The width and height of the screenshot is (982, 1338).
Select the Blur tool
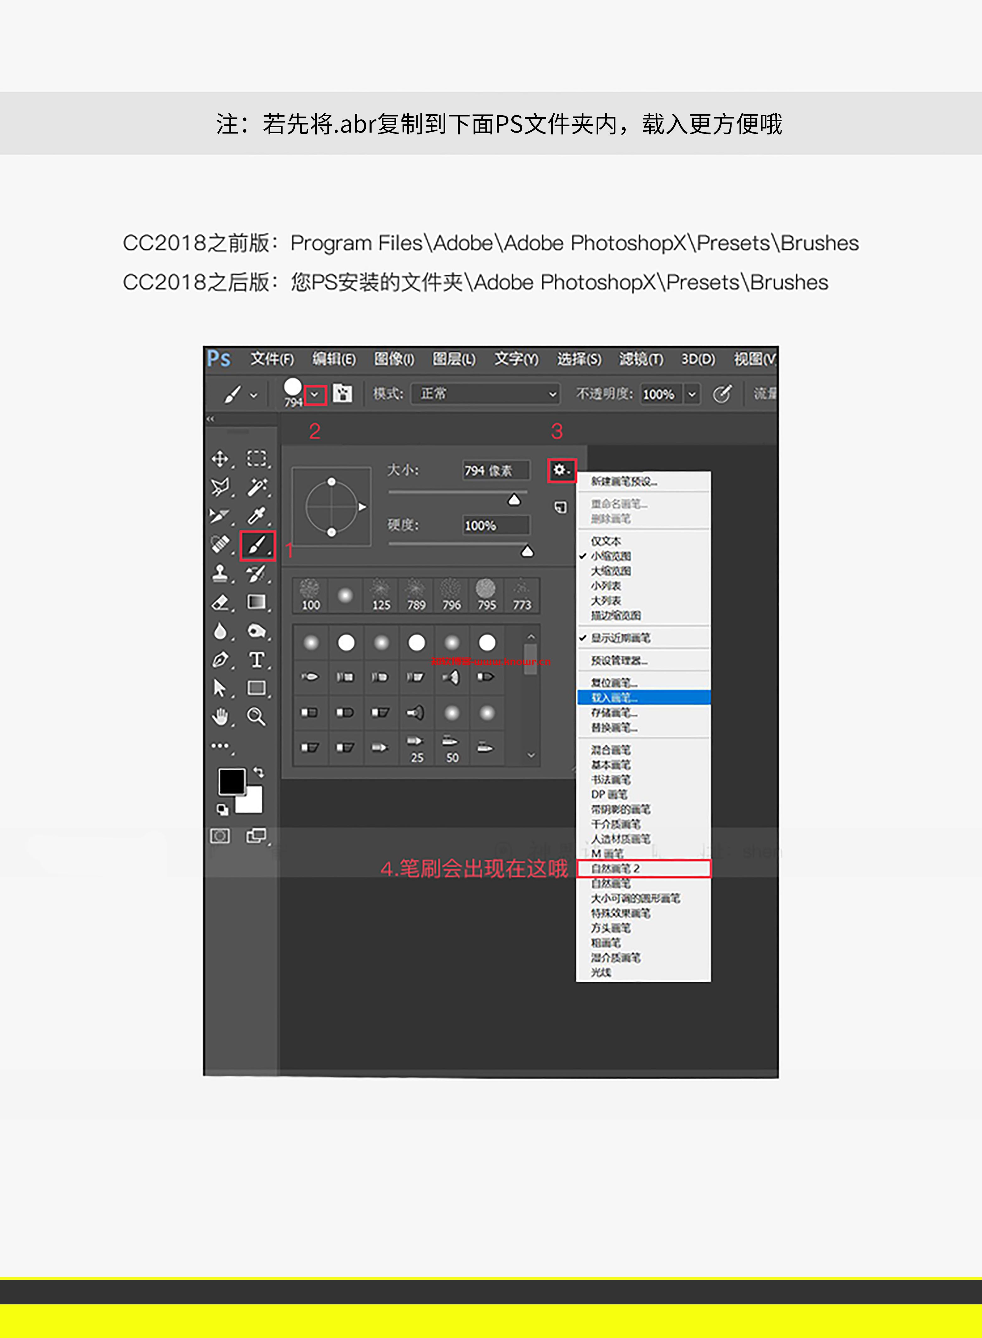tap(220, 631)
